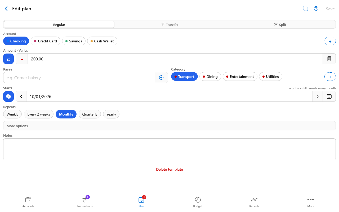The width and height of the screenshot is (339, 212).
Task: Go back using the back arrow
Action: coord(6,9)
